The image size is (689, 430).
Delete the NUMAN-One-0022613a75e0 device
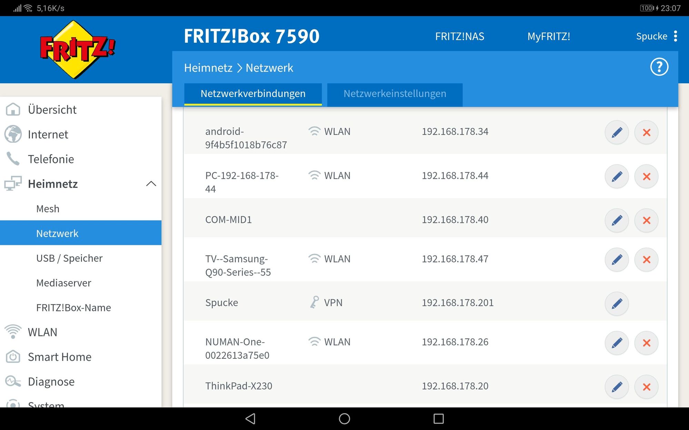[x=646, y=343]
